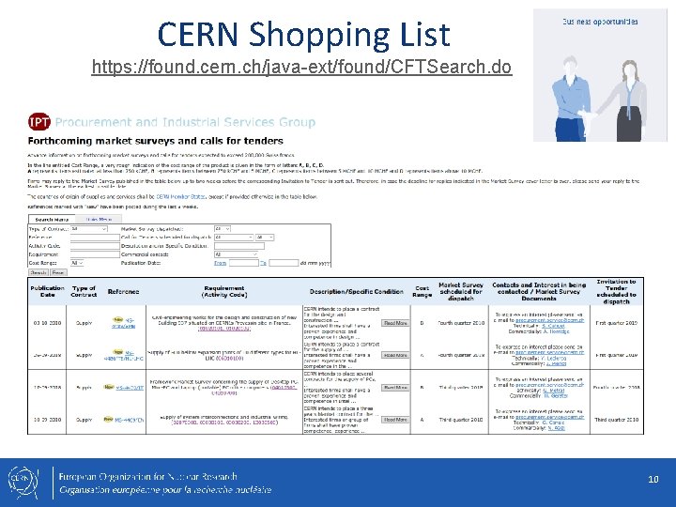Click Read More in civil-engineering works row
The width and height of the screenshot is (676, 507).
click(395, 323)
